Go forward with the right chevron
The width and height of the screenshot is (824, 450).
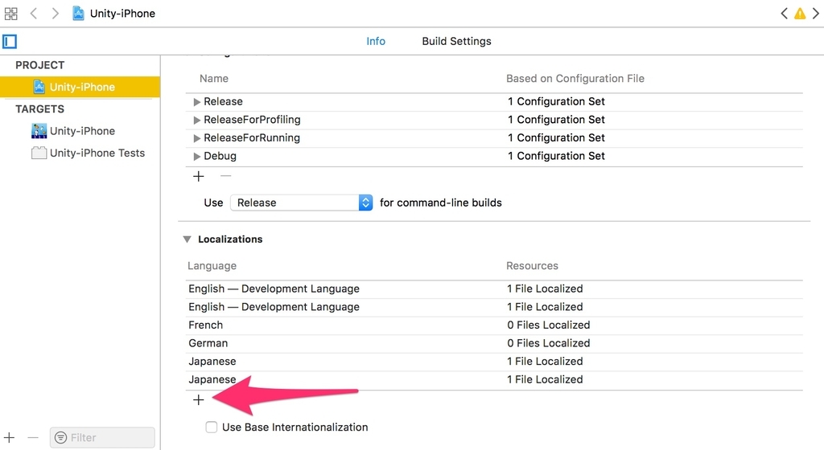[x=55, y=14]
